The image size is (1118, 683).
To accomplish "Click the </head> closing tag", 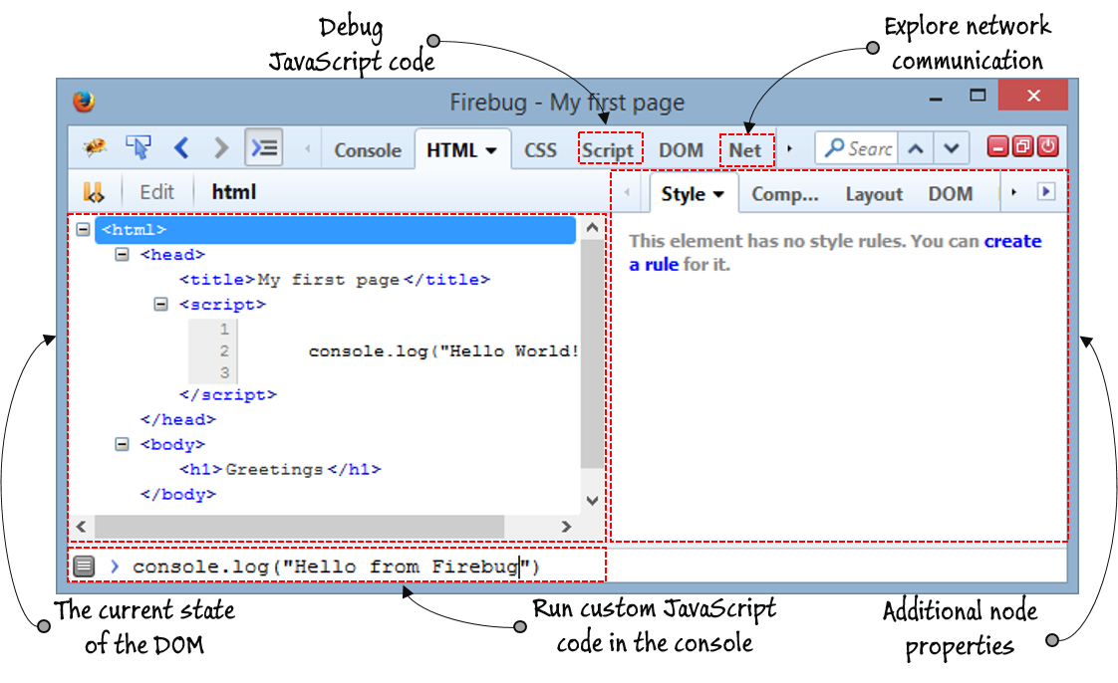I will click(x=177, y=419).
